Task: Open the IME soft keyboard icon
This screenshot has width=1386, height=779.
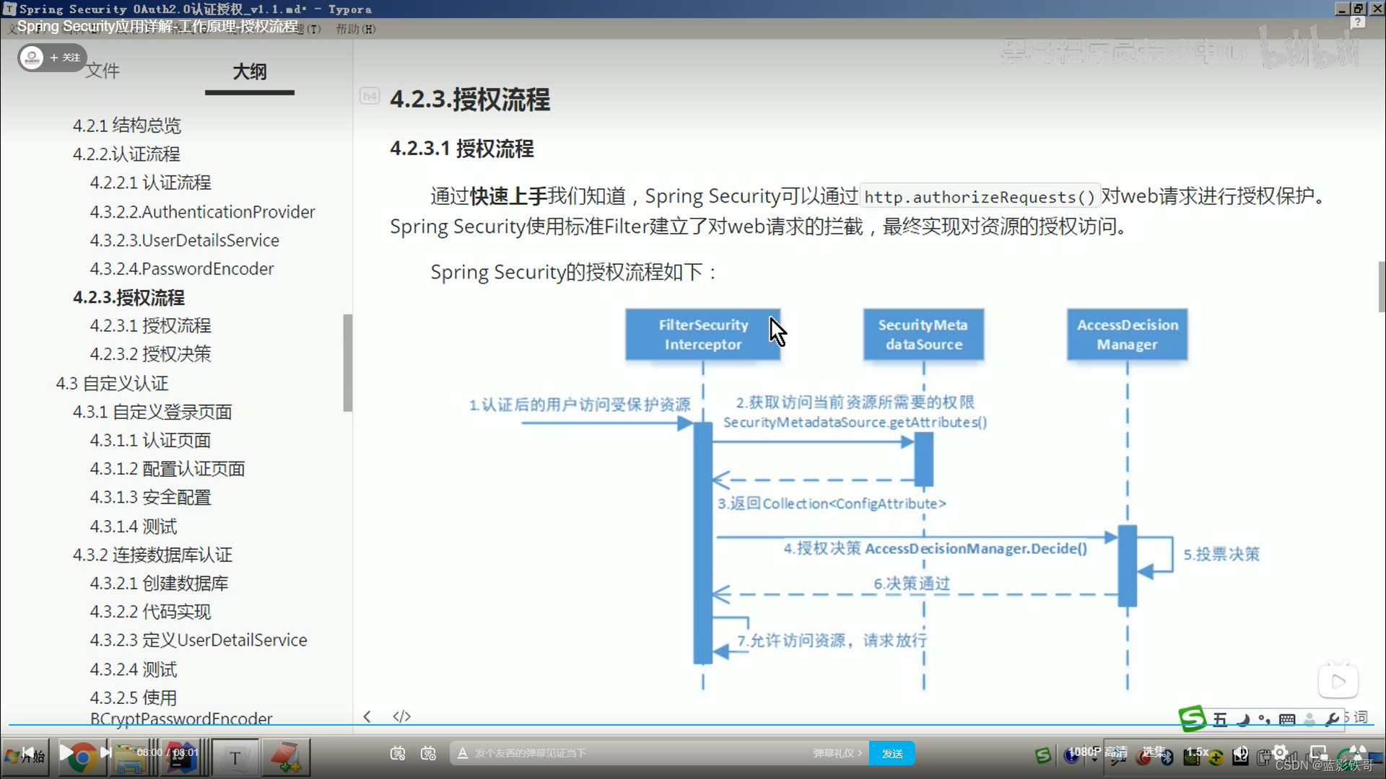Action: tap(1287, 720)
